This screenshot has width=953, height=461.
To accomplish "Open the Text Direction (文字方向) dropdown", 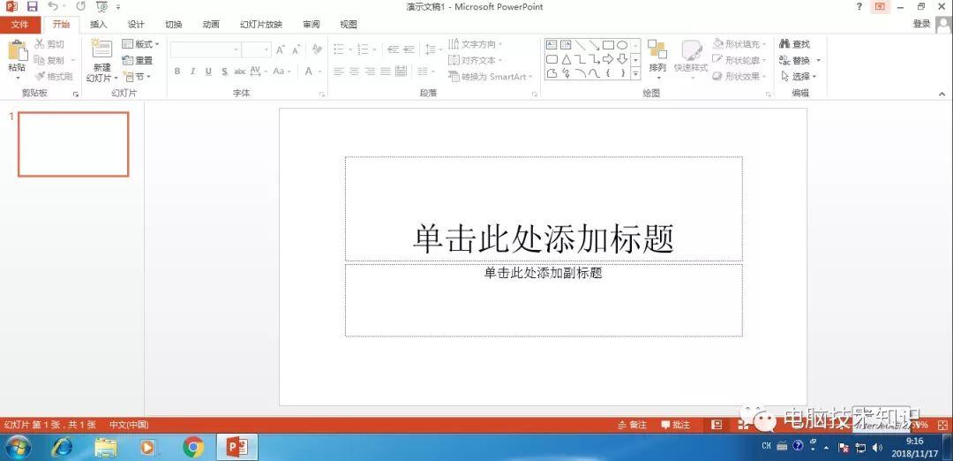I will coord(476,44).
